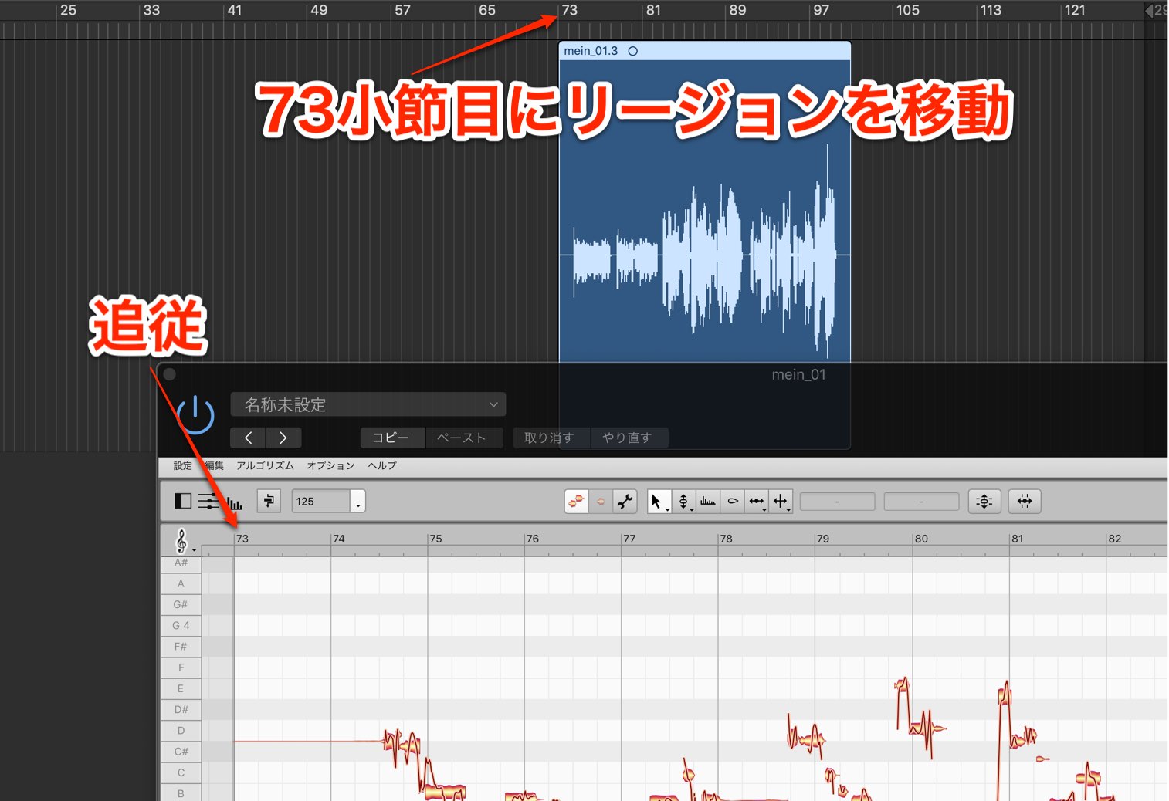The width and height of the screenshot is (1169, 801).
Task: Click the やり直す button
Action: click(x=629, y=438)
